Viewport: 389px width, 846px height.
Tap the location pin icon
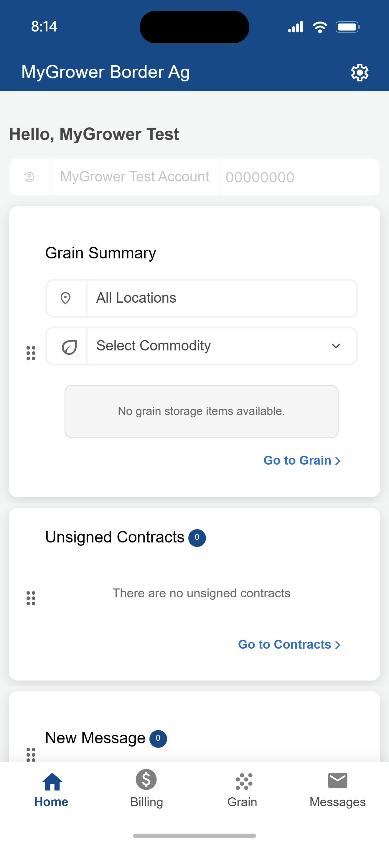pos(66,298)
